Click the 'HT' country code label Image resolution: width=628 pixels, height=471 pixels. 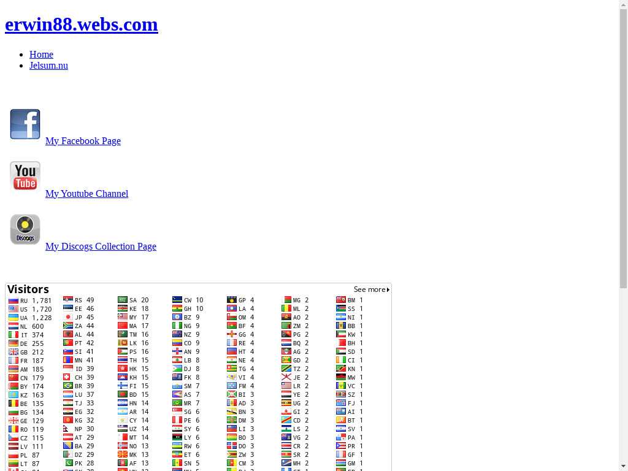tap(242, 352)
